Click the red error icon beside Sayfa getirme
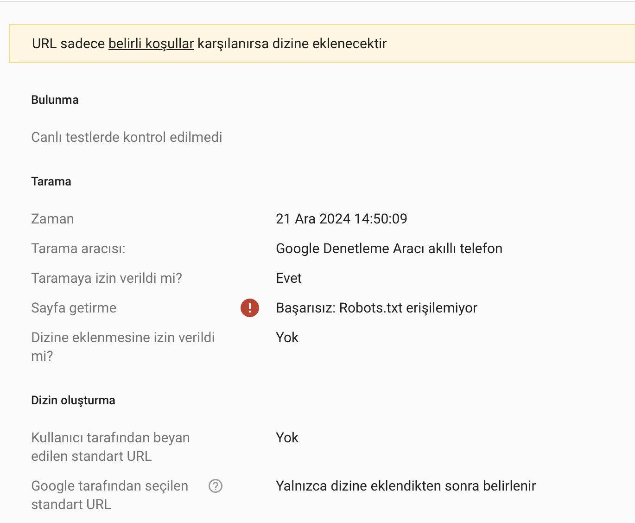Screen dimensions: 635x523 pos(250,308)
